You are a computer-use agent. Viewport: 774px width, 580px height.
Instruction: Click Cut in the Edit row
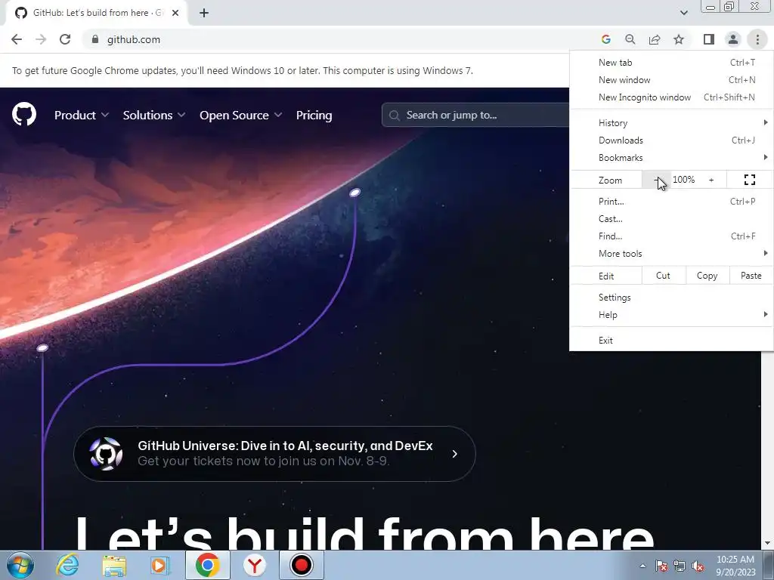pos(663,276)
